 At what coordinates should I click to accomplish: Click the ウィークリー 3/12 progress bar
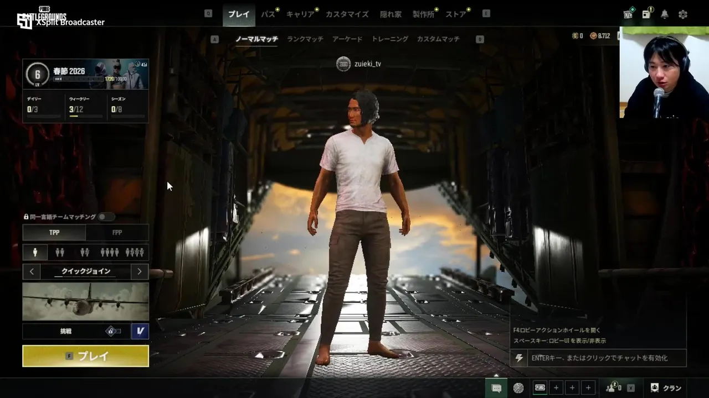[86, 116]
